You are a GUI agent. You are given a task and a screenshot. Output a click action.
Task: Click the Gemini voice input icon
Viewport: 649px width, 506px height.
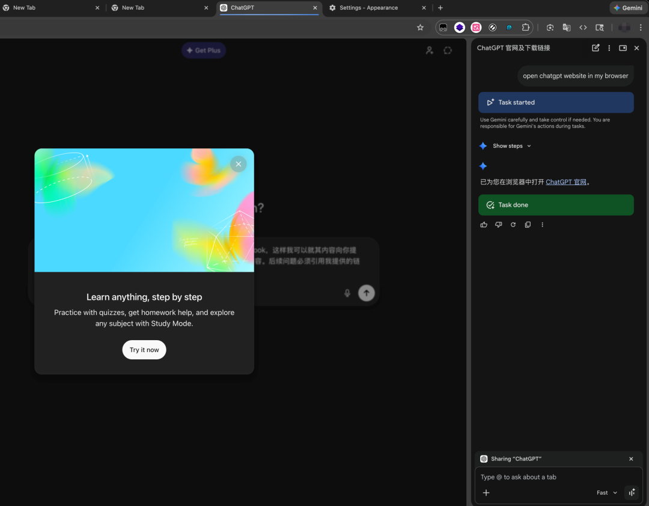point(632,493)
